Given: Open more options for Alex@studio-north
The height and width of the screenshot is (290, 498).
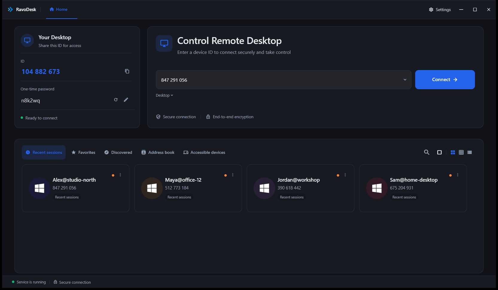Looking at the screenshot, I should pos(120,175).
